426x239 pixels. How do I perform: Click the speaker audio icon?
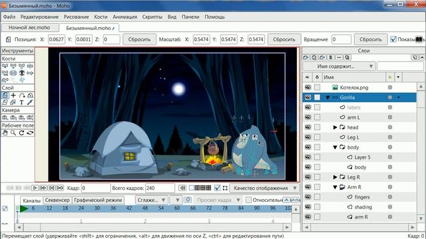[182, 188]
